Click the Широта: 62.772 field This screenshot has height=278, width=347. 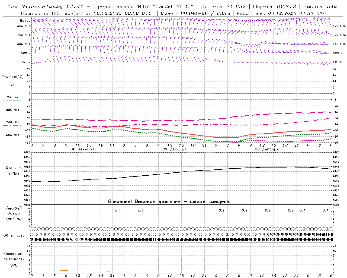[x=274, y=7]
